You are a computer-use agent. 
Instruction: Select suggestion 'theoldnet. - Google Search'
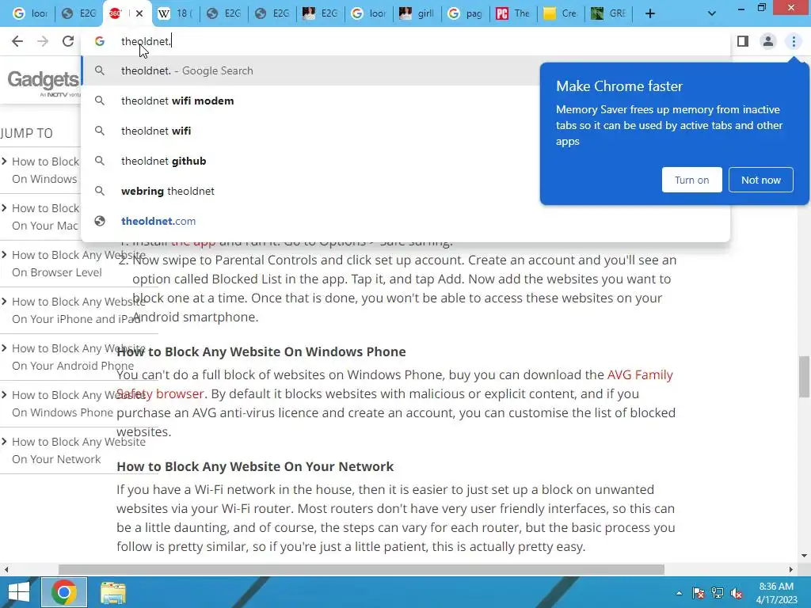click(x=310, y=70)
